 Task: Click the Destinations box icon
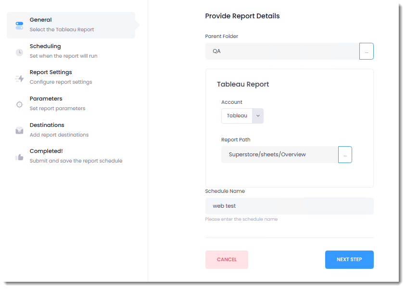coord(19,130)
